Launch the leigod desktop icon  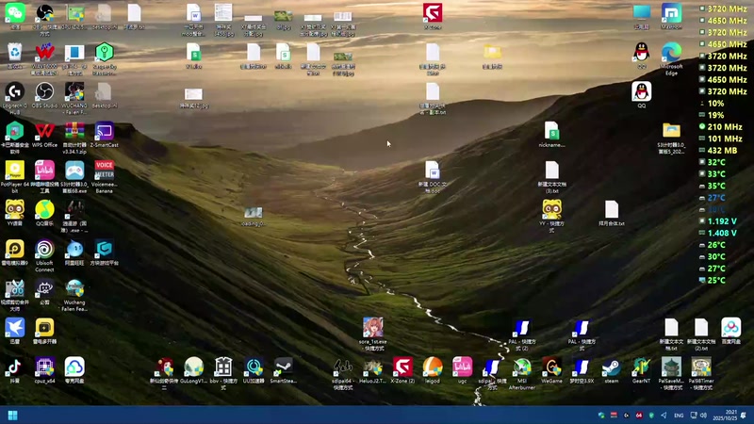pyautogui.click(x=433, y=367)
